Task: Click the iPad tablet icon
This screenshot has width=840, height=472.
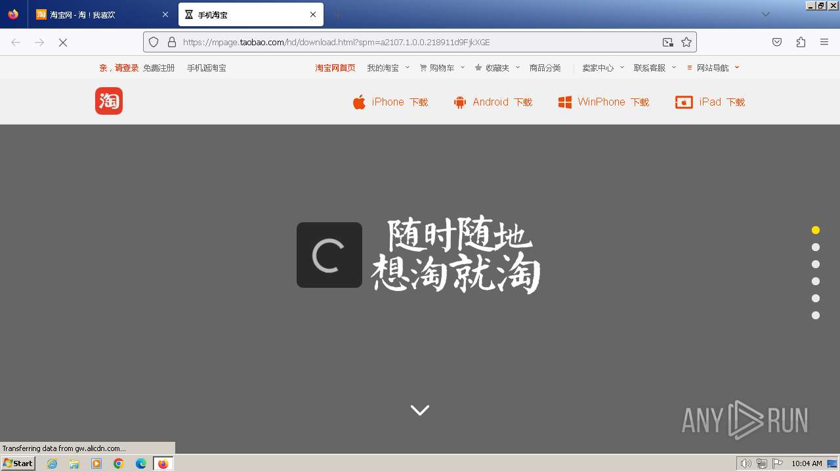Action: [x=684, y=102]
